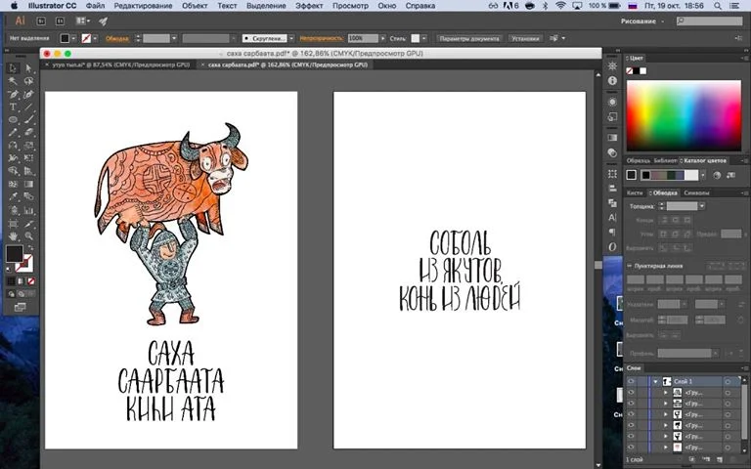Expand last group sublayer with pink thumbnail
Image resolution: width=751 pixels, height=469 pixels.
point(665,448)
